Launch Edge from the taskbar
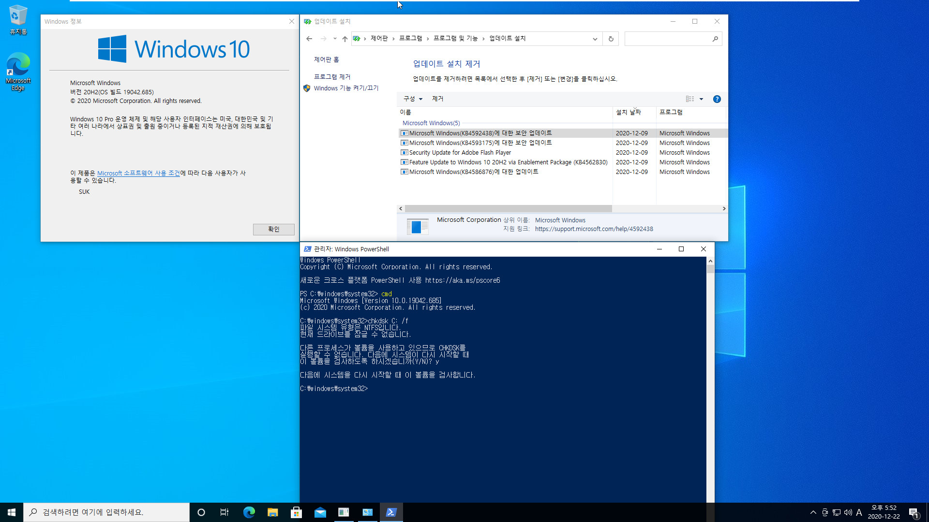 (249, 512)
